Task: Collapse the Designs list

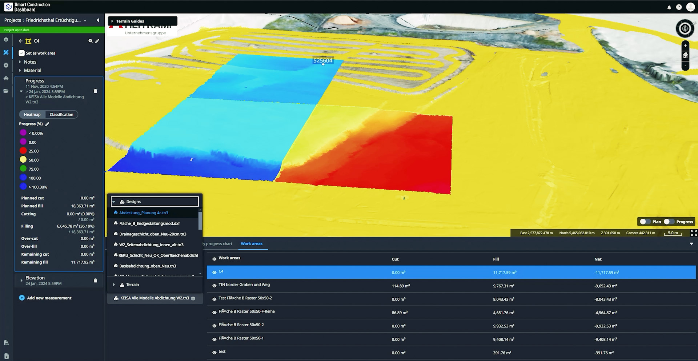Action: (114, 202)
